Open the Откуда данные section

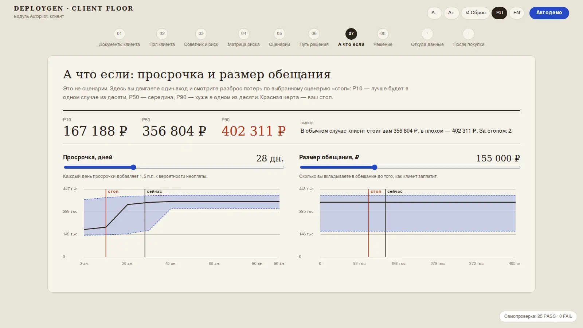(x=427, y=38)
